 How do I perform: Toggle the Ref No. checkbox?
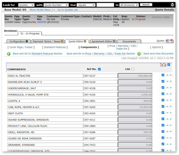99,69
